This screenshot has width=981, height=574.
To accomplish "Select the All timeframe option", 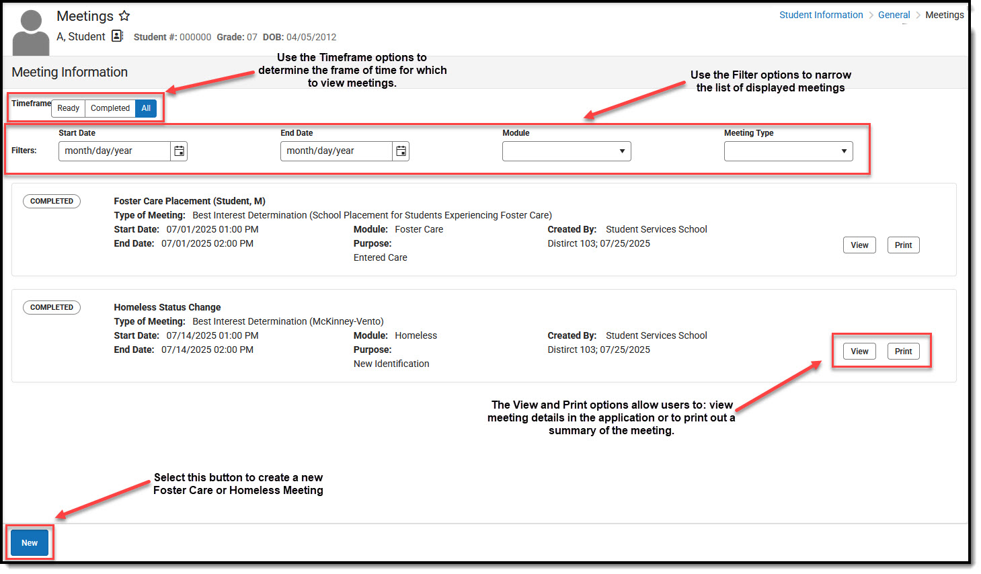I will click(x=145, y=108).
